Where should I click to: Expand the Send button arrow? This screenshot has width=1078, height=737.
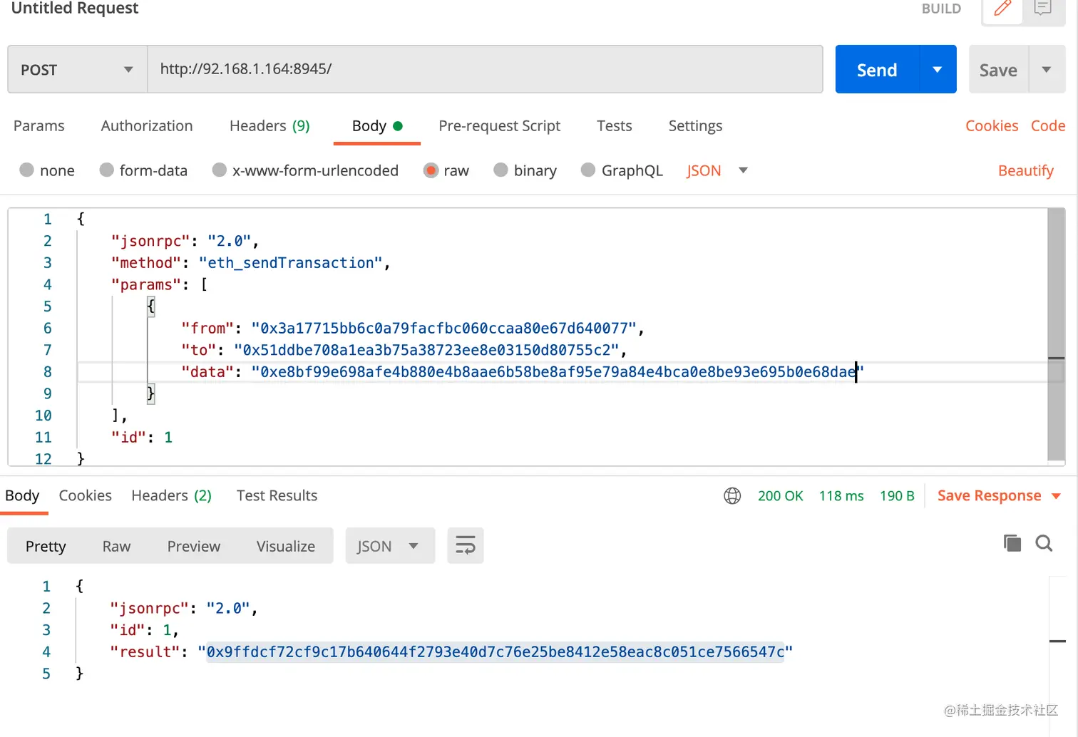938,70
